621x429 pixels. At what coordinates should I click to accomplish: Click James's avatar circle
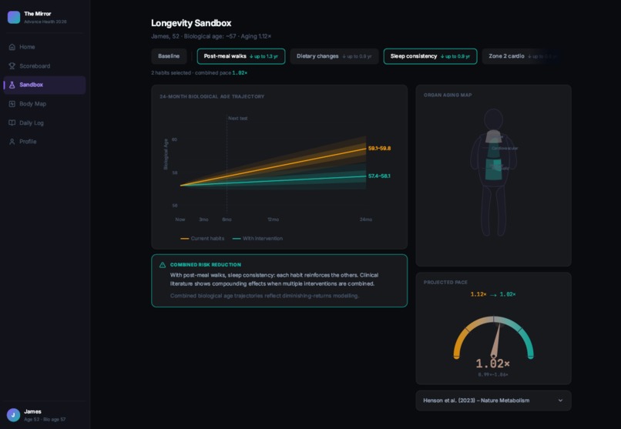[x=13, y=415]
